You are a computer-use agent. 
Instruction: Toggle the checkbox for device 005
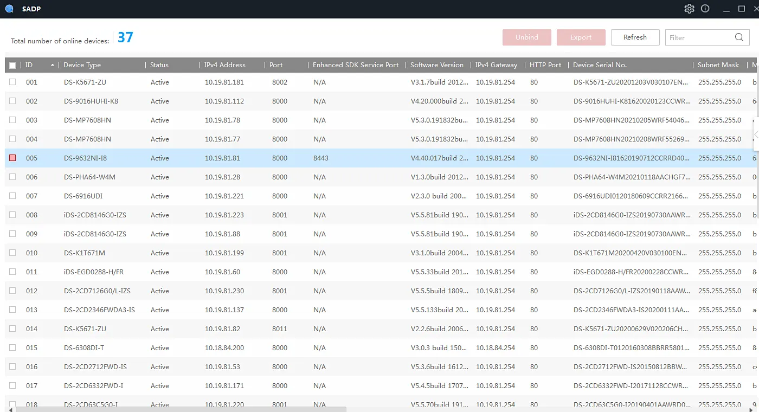tap(12, 158)
